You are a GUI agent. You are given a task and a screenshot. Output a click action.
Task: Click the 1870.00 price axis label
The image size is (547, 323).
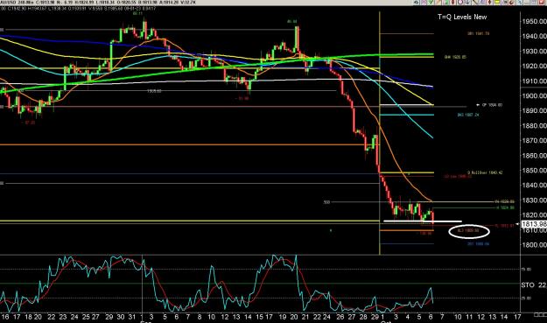point(534,141)
